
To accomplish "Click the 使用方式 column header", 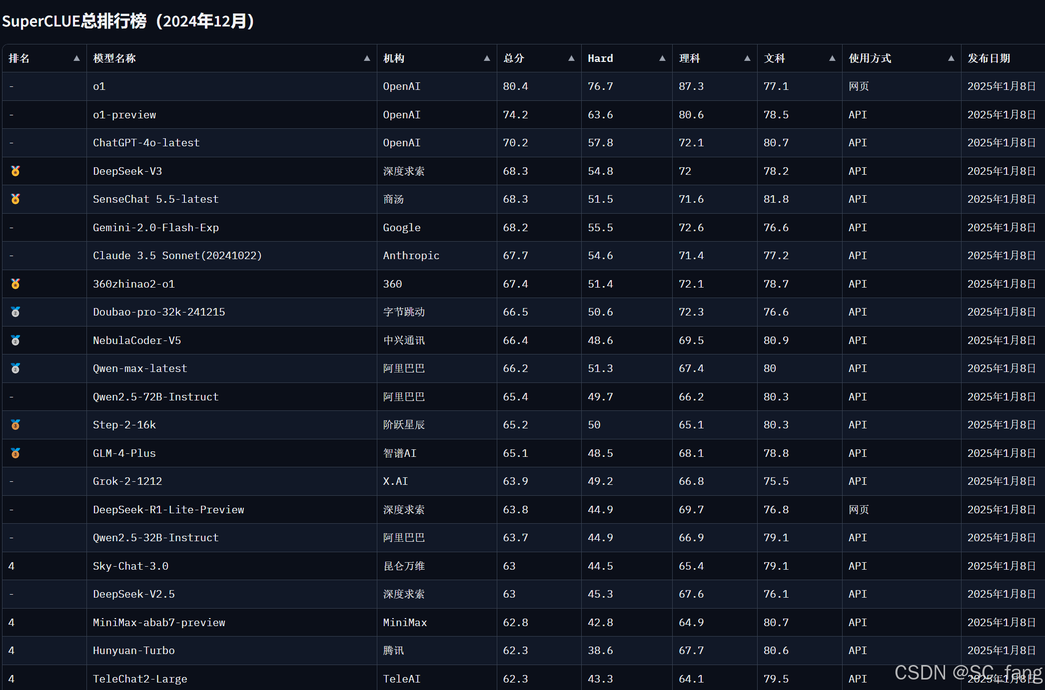I will [870, 58].
